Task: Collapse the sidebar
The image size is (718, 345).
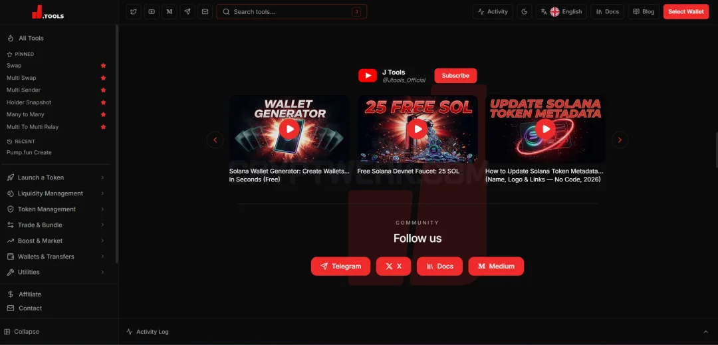Action: (x=21, y=332)
